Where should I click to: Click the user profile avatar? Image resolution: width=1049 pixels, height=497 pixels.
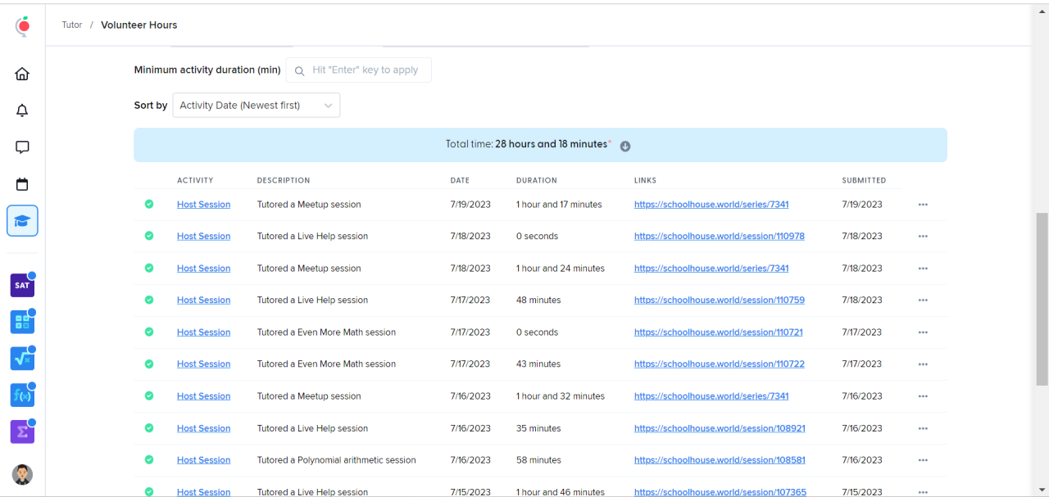tap(22, 474)
